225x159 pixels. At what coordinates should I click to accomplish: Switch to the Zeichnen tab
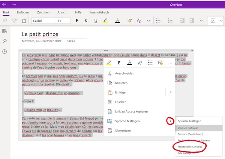coord(43,12)
